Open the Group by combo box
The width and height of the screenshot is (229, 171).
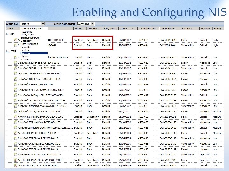pos(32,24)
